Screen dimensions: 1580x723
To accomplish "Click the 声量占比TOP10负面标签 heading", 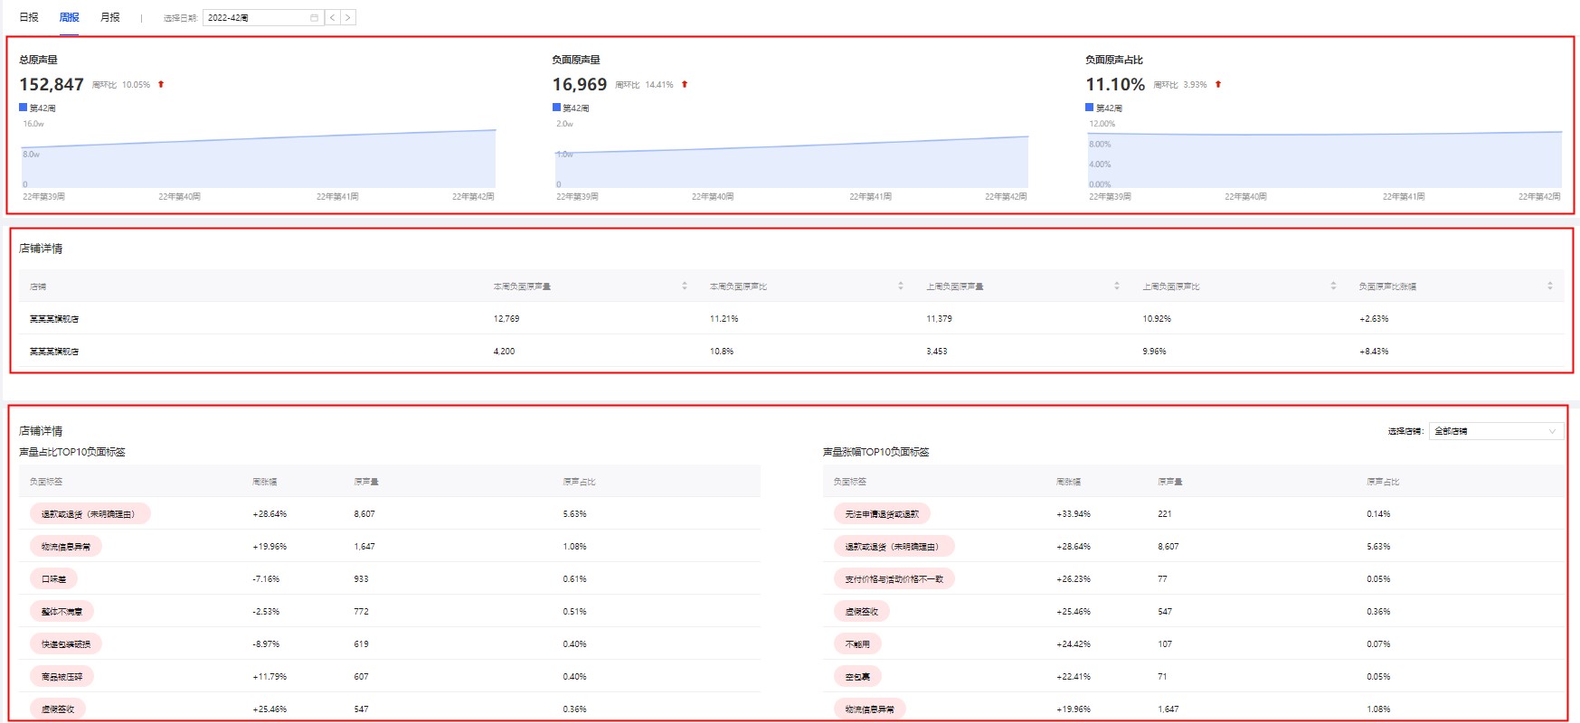I will [x=72, y=452].
